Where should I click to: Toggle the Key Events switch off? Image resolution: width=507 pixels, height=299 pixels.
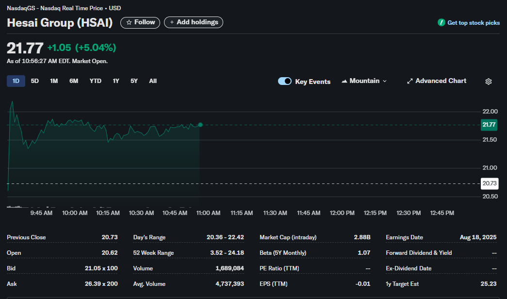pyautogui.click(x=284, y=81)
